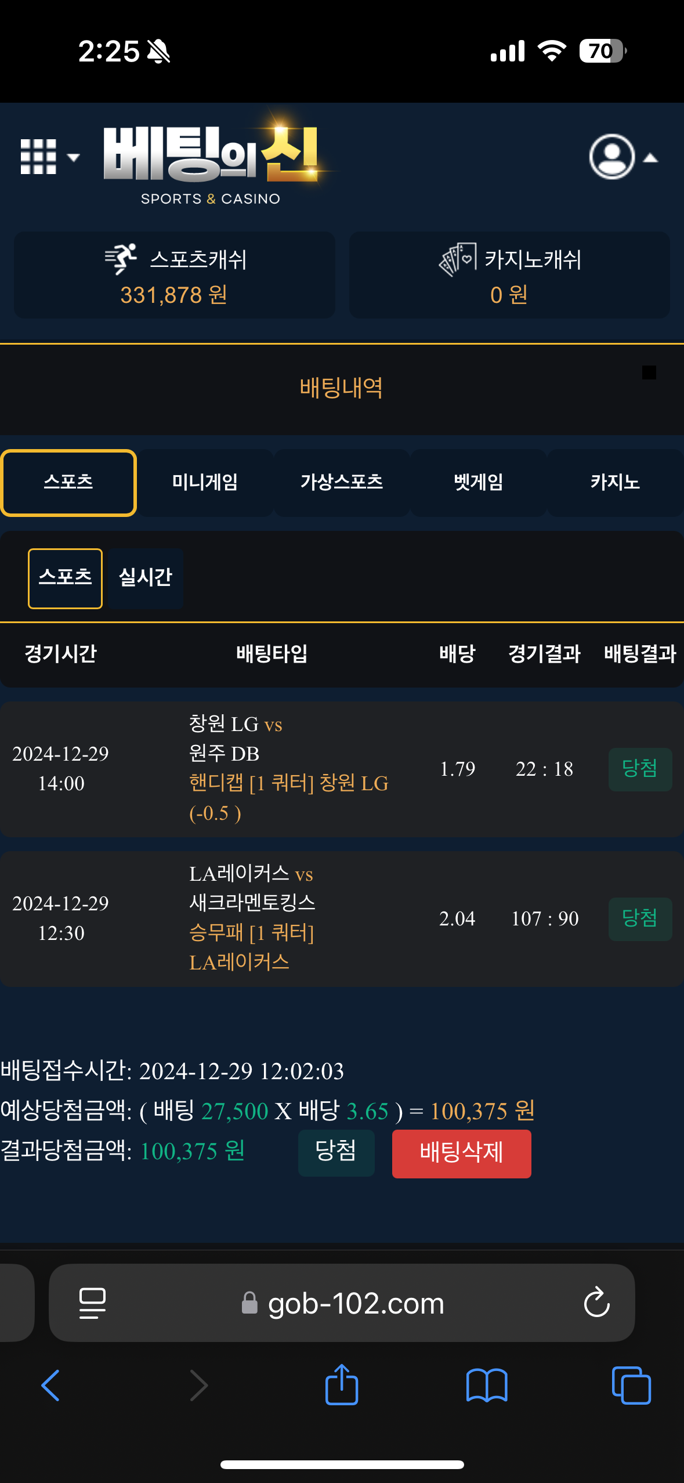684x1483 pixels.
Task: Reload the page in Safari
Action: pyautogui.click(x=596, y=1303)
